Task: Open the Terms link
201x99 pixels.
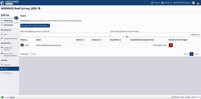Action: (x=182, y=97)
